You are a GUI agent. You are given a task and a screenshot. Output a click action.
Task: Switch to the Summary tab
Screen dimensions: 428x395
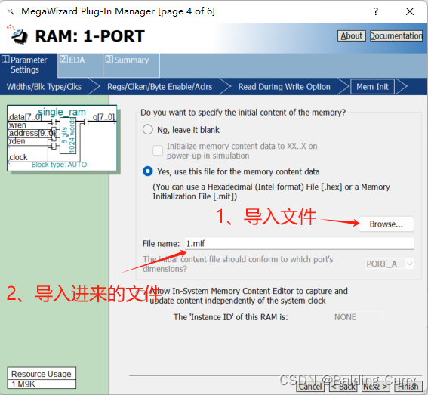click(131, 65)
